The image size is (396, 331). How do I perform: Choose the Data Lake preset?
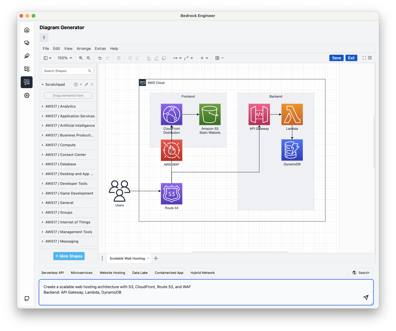[x=140, y=273]
